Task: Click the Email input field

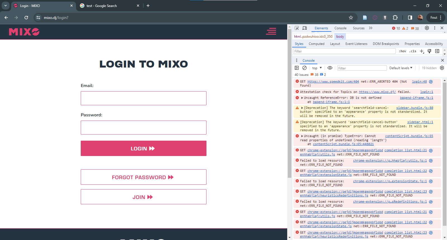Action: [144, 98]
